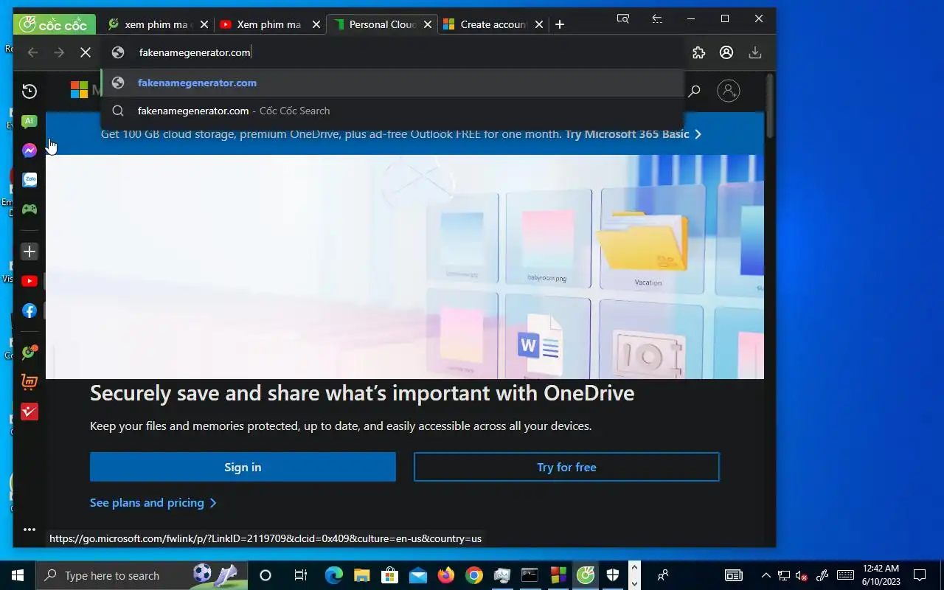Click the Sign in button
Viewport: 944px width, 590px height.
(x=243, y=467)
